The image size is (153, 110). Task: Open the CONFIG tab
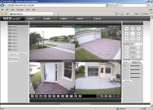pos(64,19)
